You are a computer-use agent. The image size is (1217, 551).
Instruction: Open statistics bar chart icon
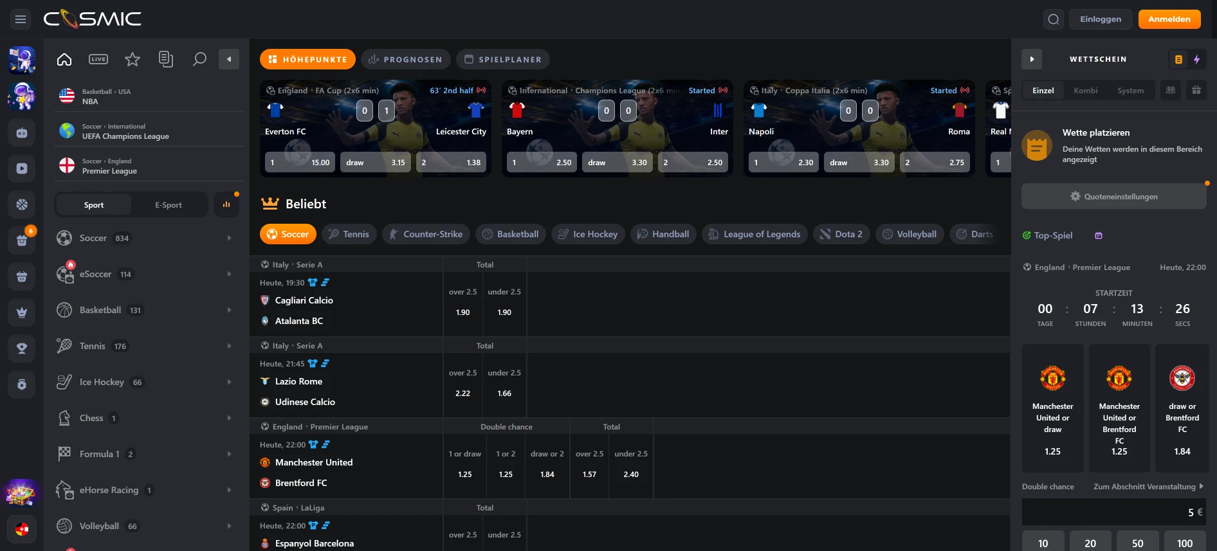226,204
